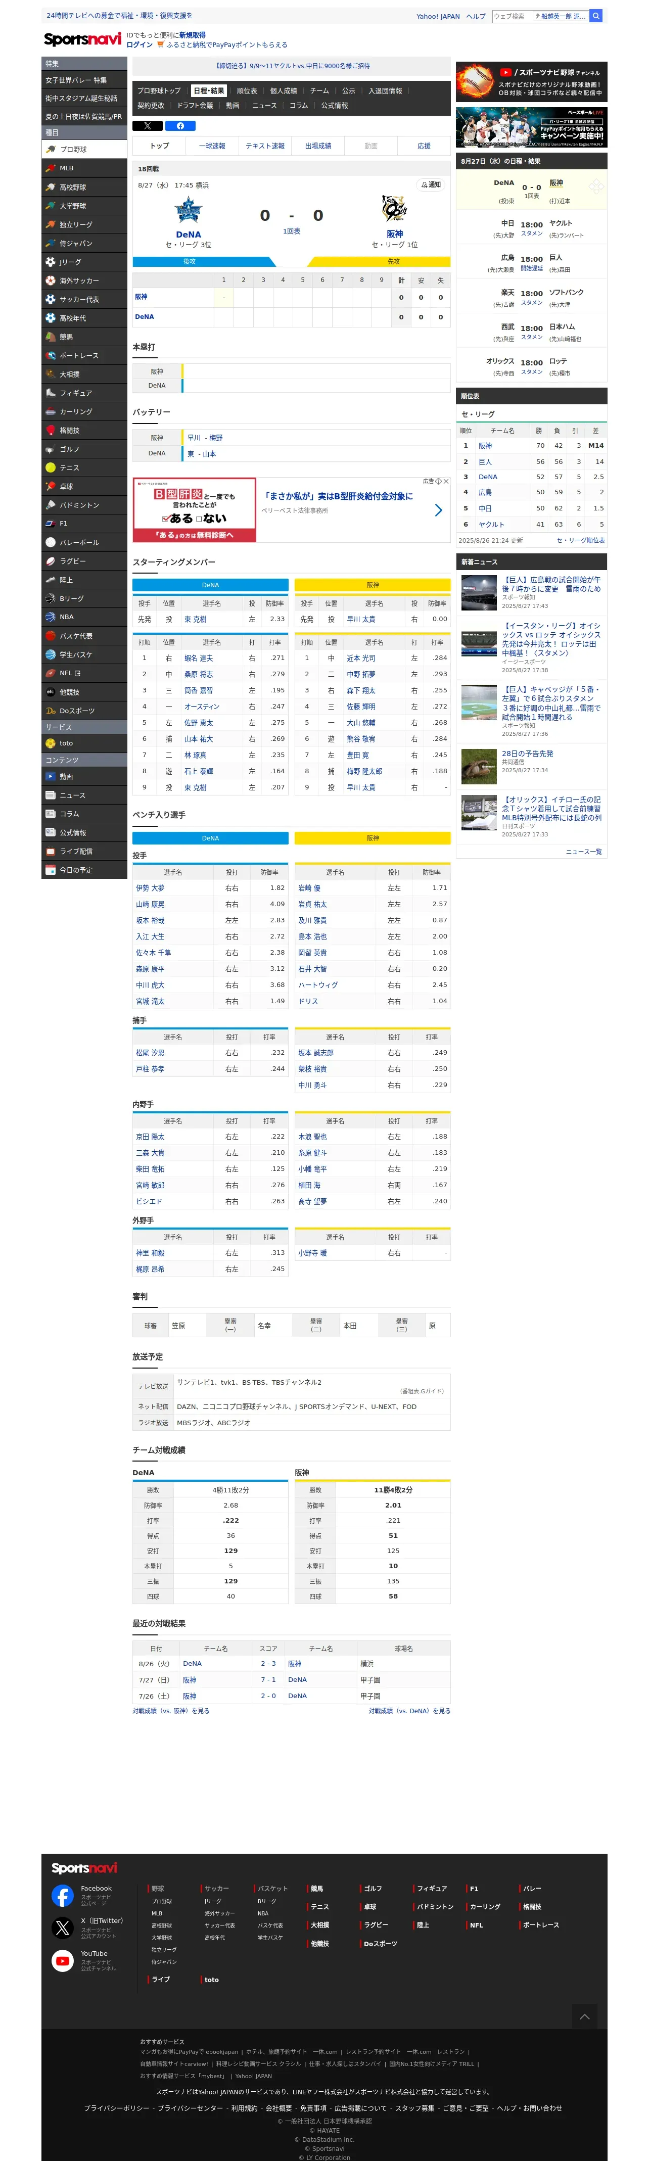This screenshot has width=649, height=2161.
Task: Open the footer X (旧Twitter) icon
Action: (x=63, y=1928)
